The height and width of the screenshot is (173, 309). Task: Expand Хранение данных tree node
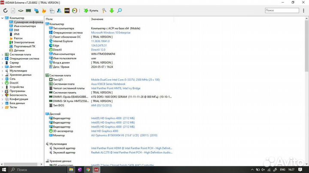click(x=3, y=75)
